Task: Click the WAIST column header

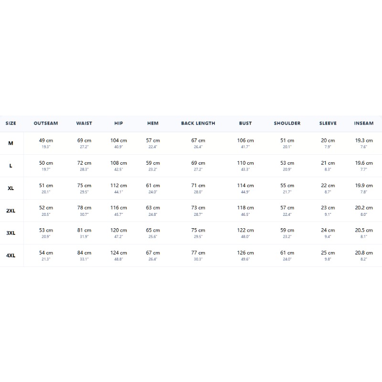Action: coord(84,123)
